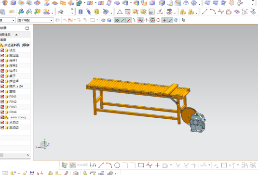The width and height of the screenshot is (258, 175).
Task: Select the circle sketch tool in bottom toolbar
Action: point(117,165)
